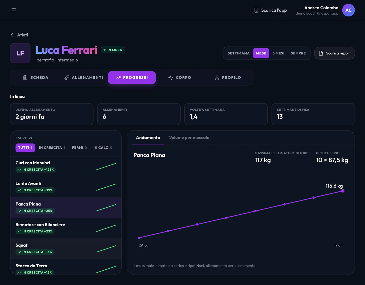
Task: Click the Ultimo Allenamento stat card
Action: 52,114
